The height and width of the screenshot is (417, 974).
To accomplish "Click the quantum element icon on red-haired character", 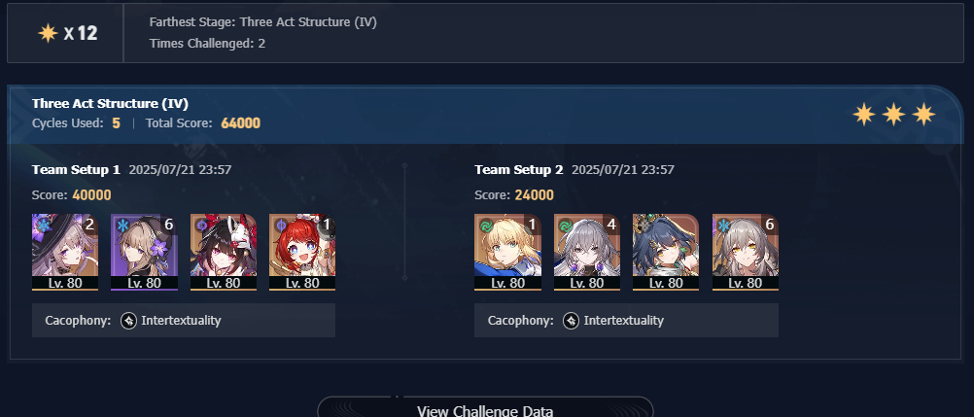I will [280, 225].
